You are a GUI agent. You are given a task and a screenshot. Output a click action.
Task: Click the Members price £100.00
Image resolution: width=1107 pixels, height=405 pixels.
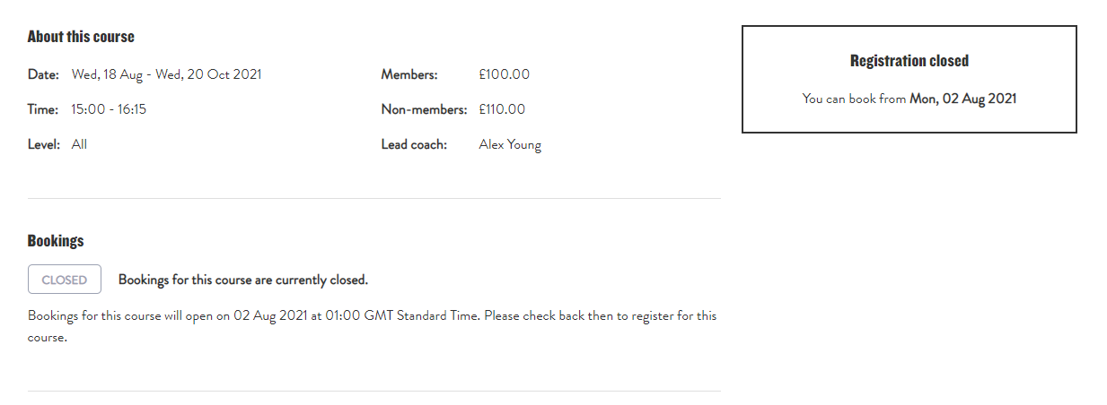(504, 74)
